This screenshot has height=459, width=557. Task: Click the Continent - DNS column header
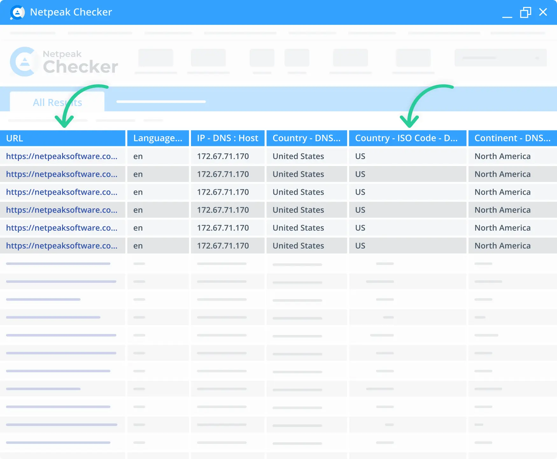513,138
